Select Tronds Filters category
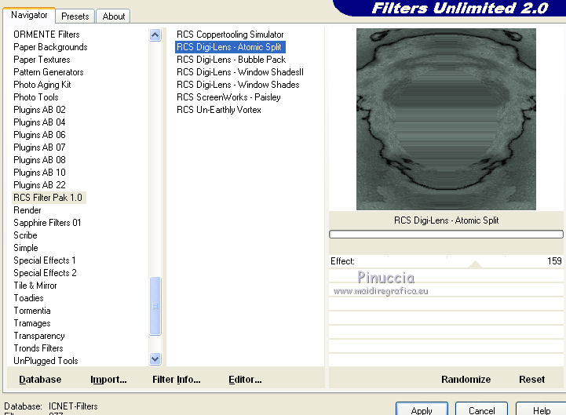The width and height of the screenshot is (566, 415). pos(38,348)
